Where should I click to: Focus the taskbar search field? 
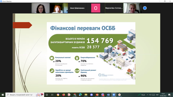(25, 95)
